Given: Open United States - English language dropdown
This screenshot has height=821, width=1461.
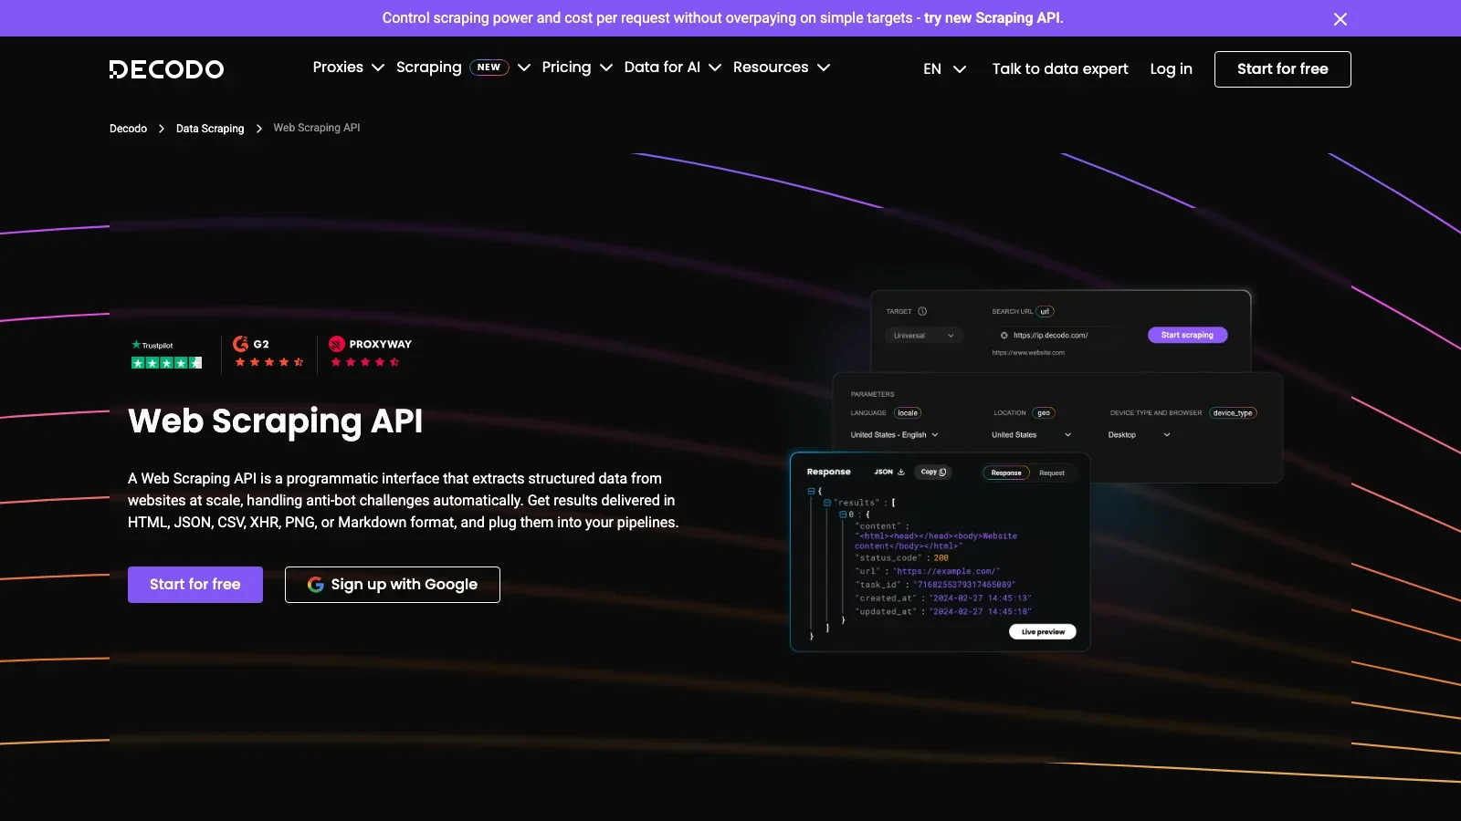Looking at the screenshot, I should pyautogui.click(x=894, y=435).
